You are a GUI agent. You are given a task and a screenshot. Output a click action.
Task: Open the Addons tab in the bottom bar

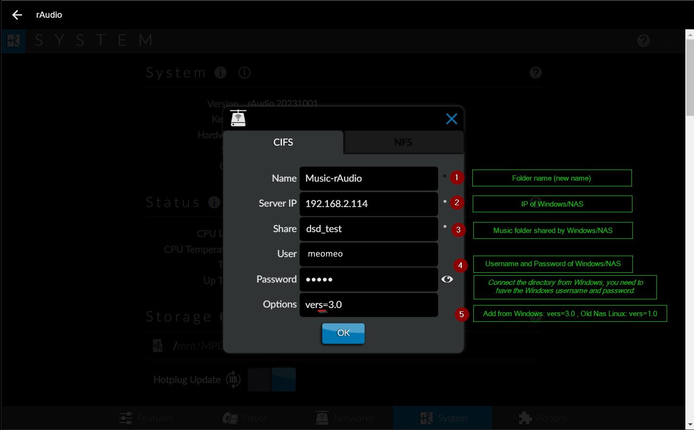(x=543, y=418)
